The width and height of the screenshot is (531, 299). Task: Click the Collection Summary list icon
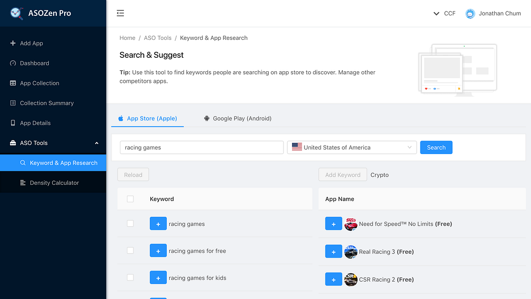(13, 103)
